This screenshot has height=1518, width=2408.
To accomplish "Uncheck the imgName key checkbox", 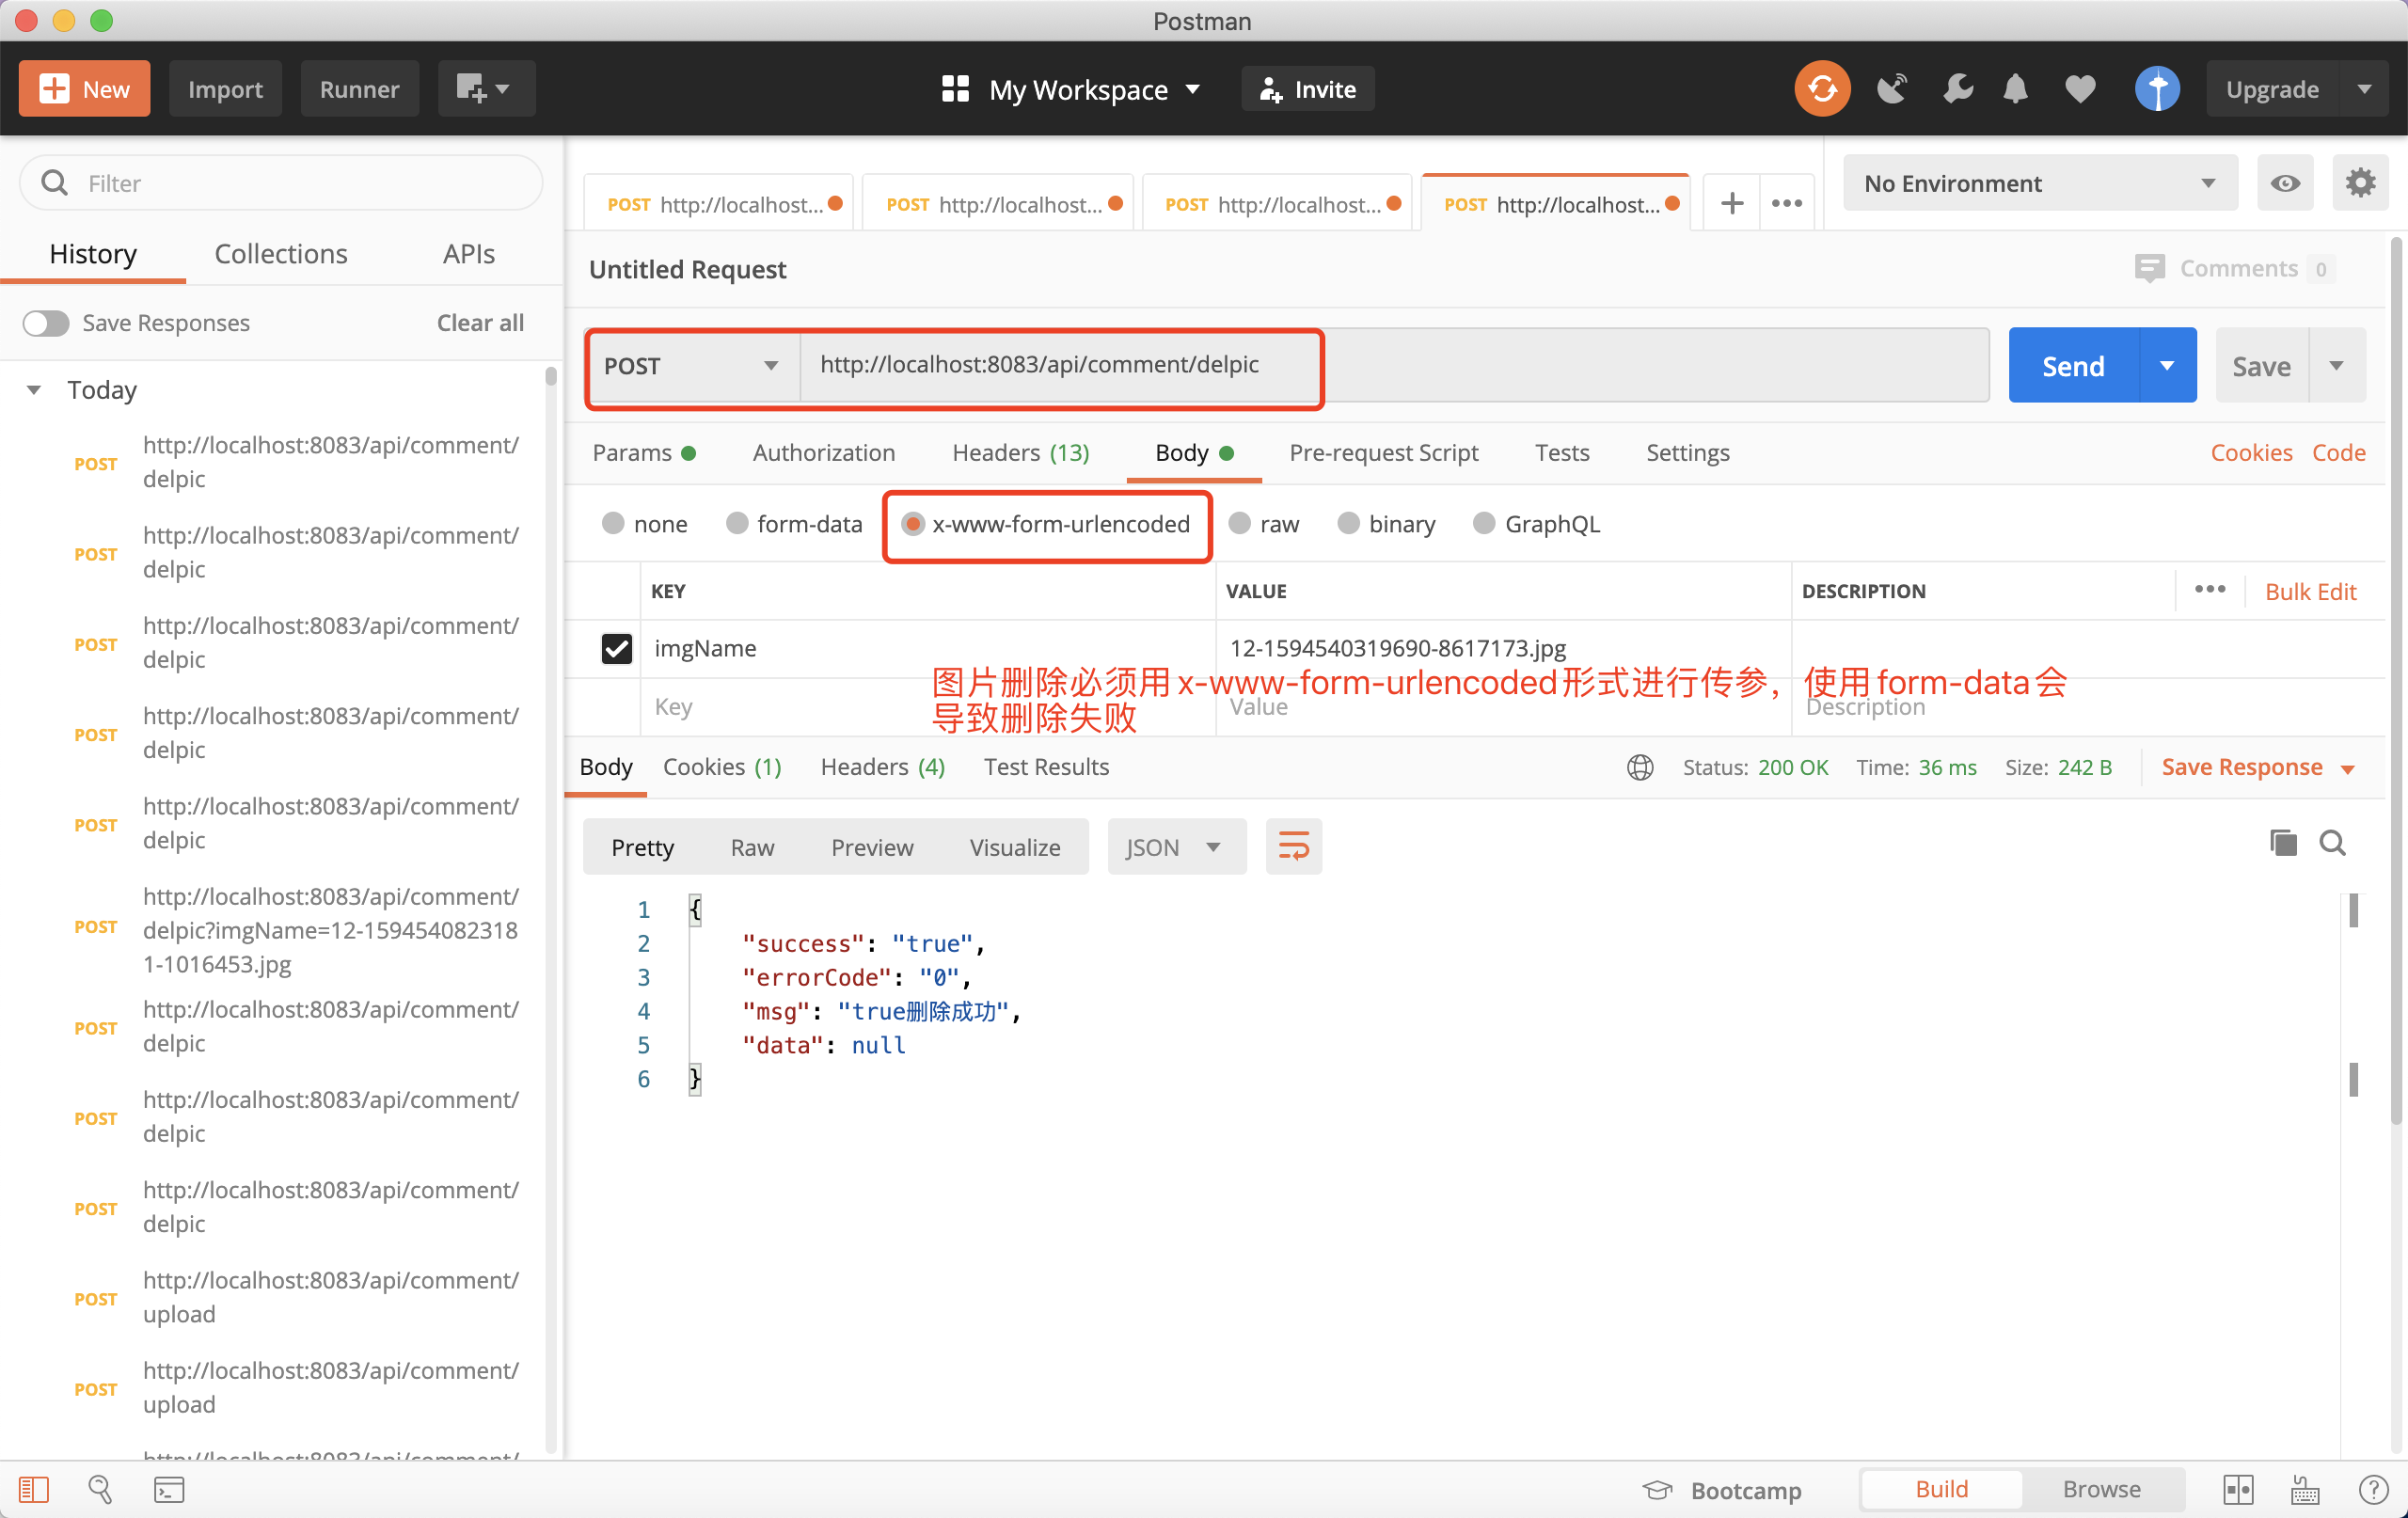I will click(x=616, y=648).
